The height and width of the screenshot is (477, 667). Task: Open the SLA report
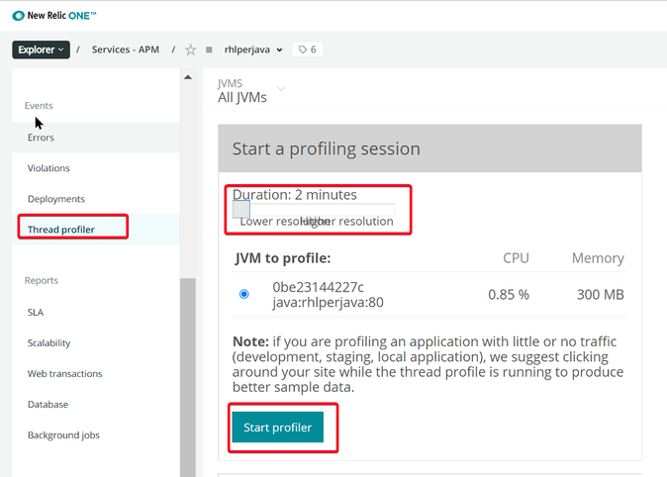36,313
